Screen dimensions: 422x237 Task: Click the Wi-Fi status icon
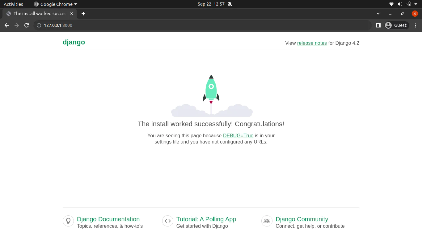click(391, 4)
